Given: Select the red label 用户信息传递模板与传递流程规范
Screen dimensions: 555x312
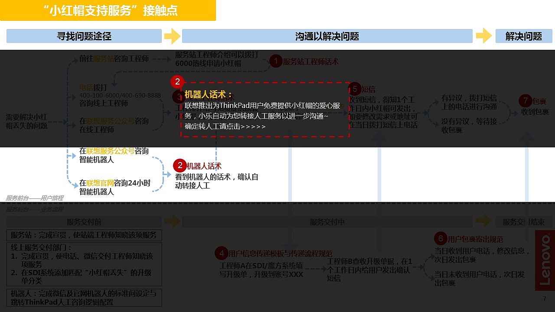Looking at the screenshot, I should coord(281,253).
